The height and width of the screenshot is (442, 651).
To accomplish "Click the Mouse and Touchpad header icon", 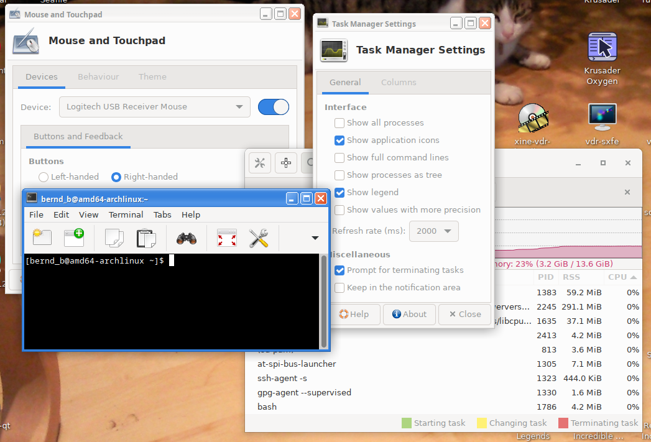I will coord(25,40).
